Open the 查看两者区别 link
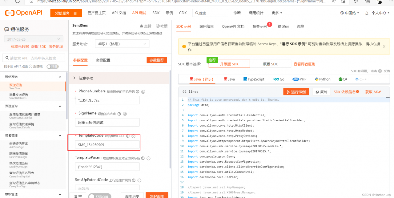 [x=304, y=64]
